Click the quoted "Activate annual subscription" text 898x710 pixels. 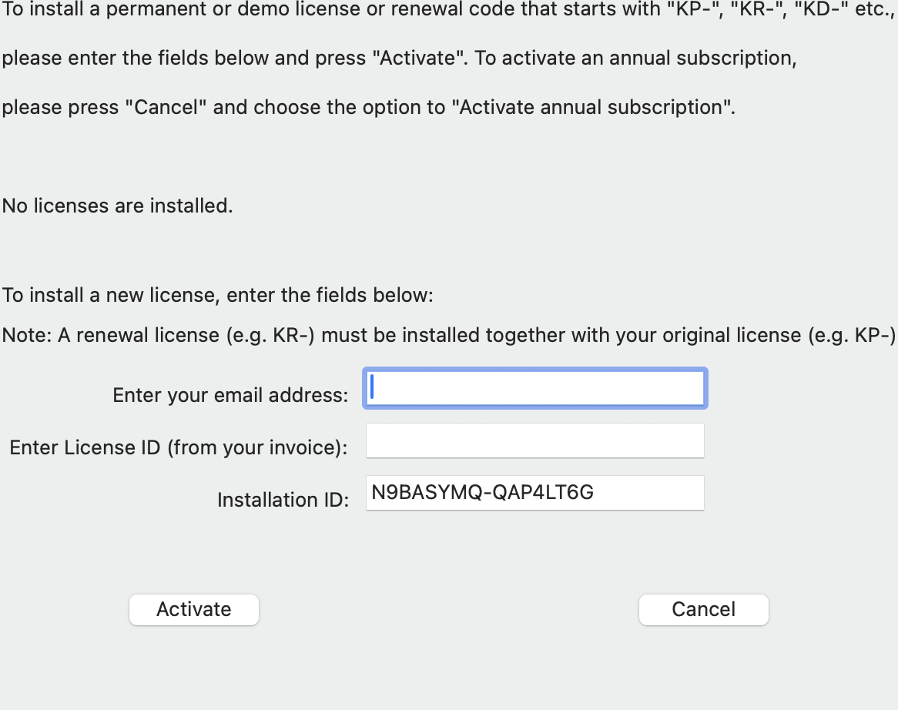pyautogui.click(x=597, y=107)
